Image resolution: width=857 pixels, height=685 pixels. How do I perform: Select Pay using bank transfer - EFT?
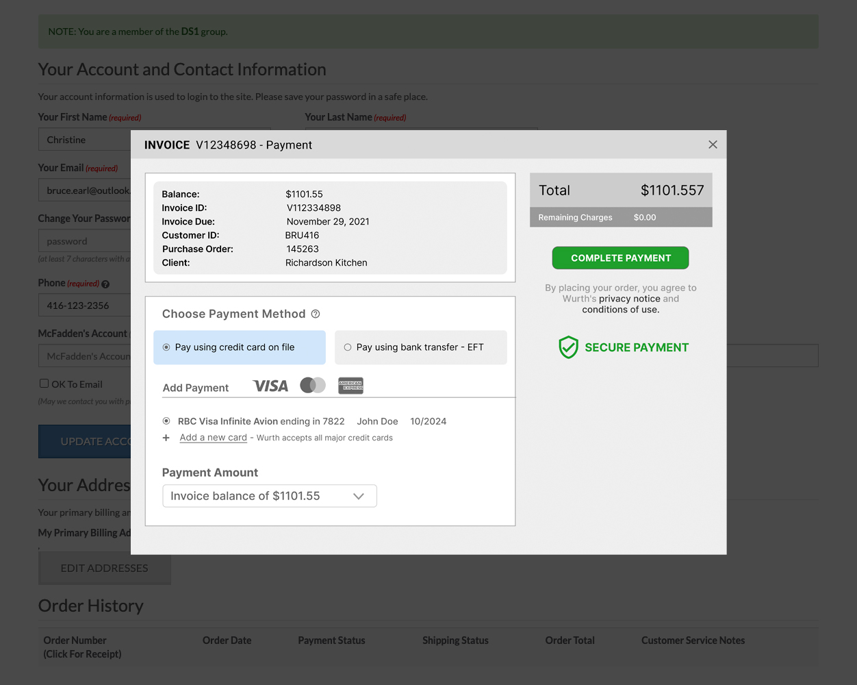tap(421, 347)
